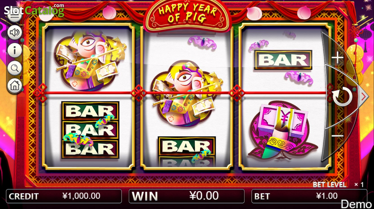Click the BET LEVEL label
The image size is (374, 209).
tap(329, 185)
